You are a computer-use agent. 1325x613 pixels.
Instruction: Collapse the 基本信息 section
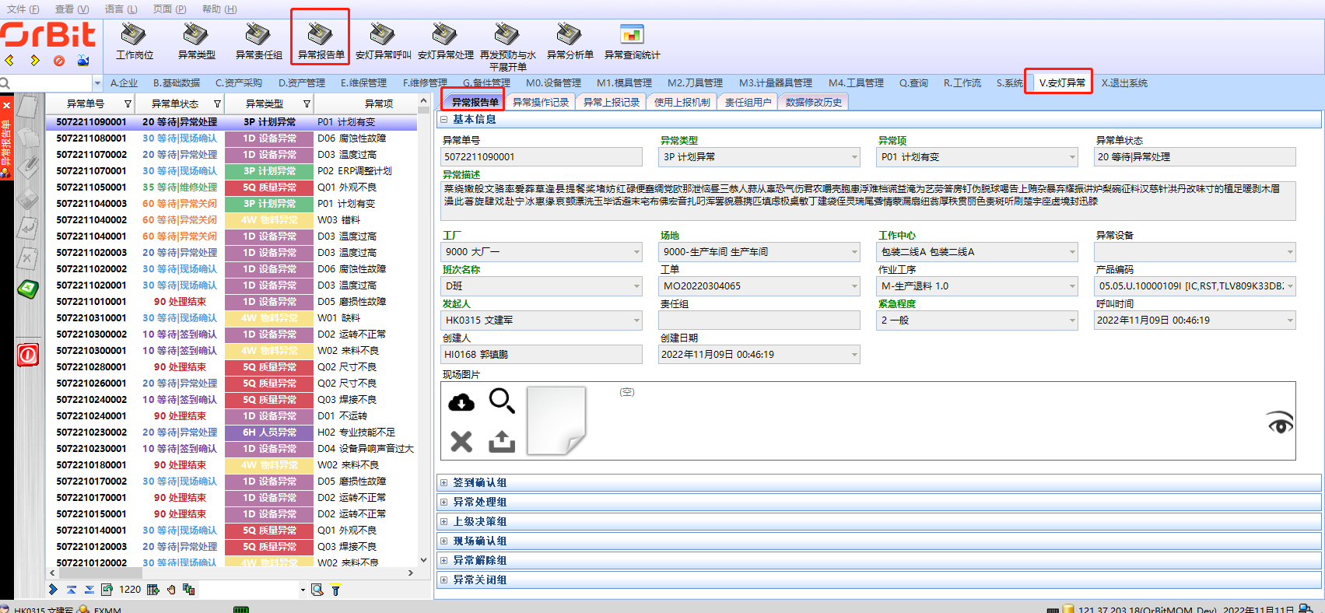(444, 120)
